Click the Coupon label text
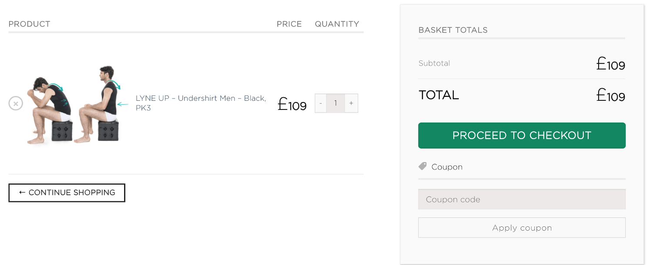Screen dimensions: 653x265 point(447,167)
